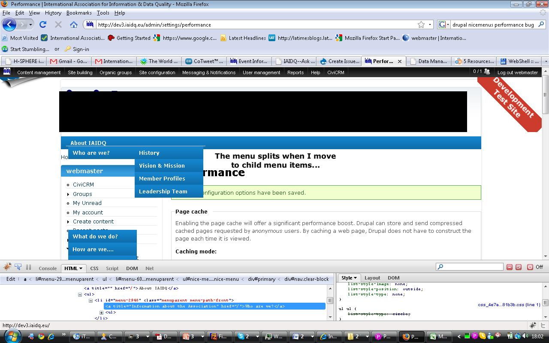
Task: Open Site configuration in the admin menu
Action: (x=157, y=72)
